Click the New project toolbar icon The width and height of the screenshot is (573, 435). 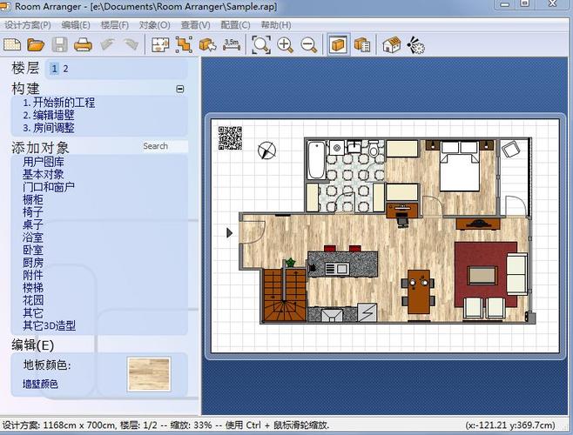(x=12, y=45)
